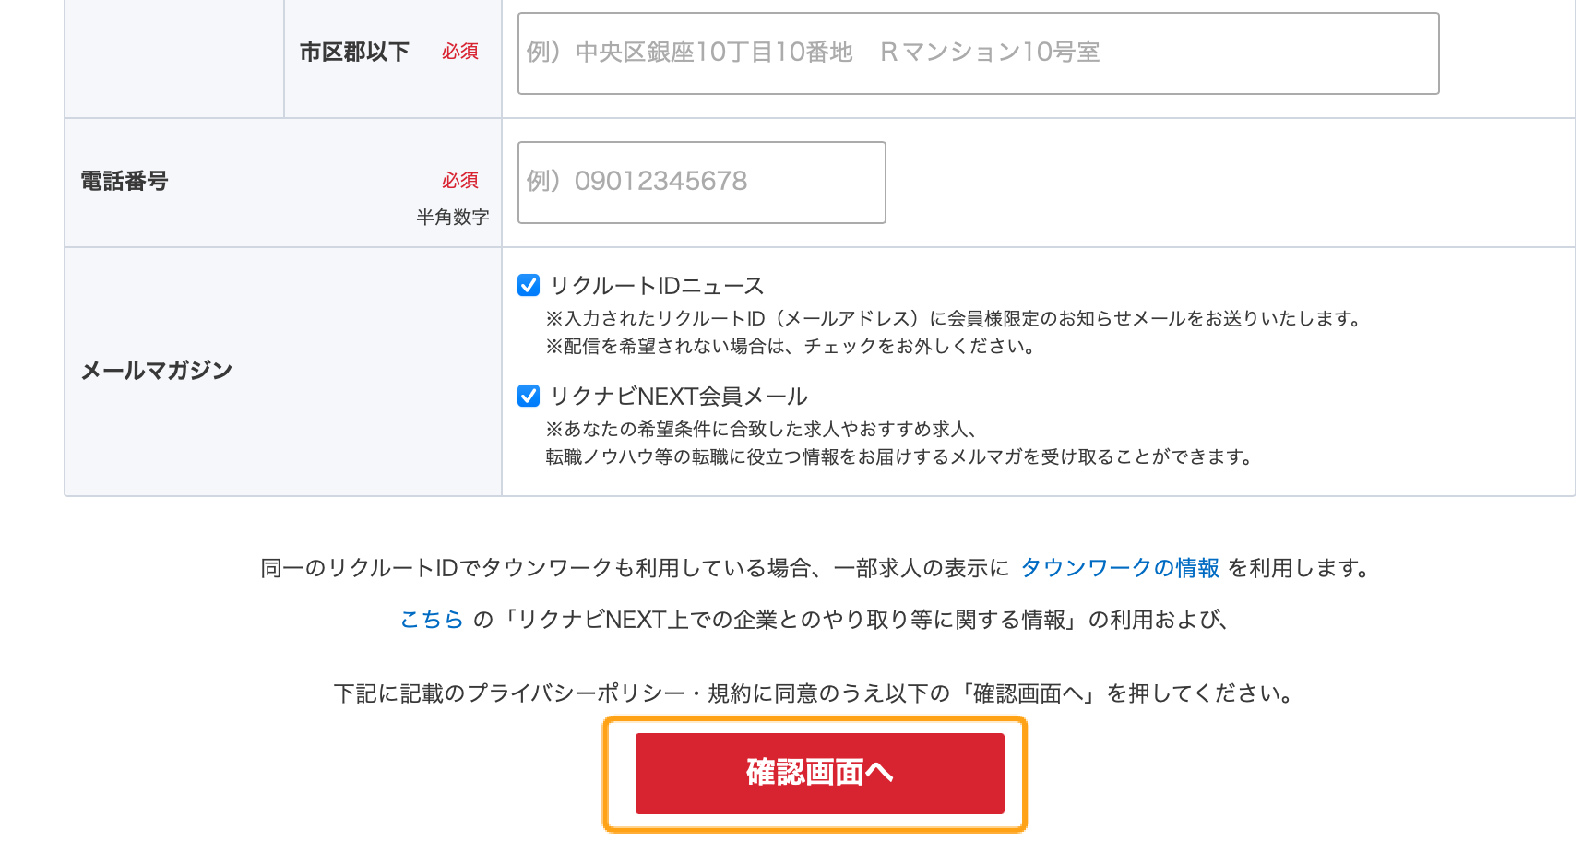Image resolution: width=1594 pixels, height=841 pixels.
Task: Click the リクルートIDニュース label text
Action: point(657,286)
